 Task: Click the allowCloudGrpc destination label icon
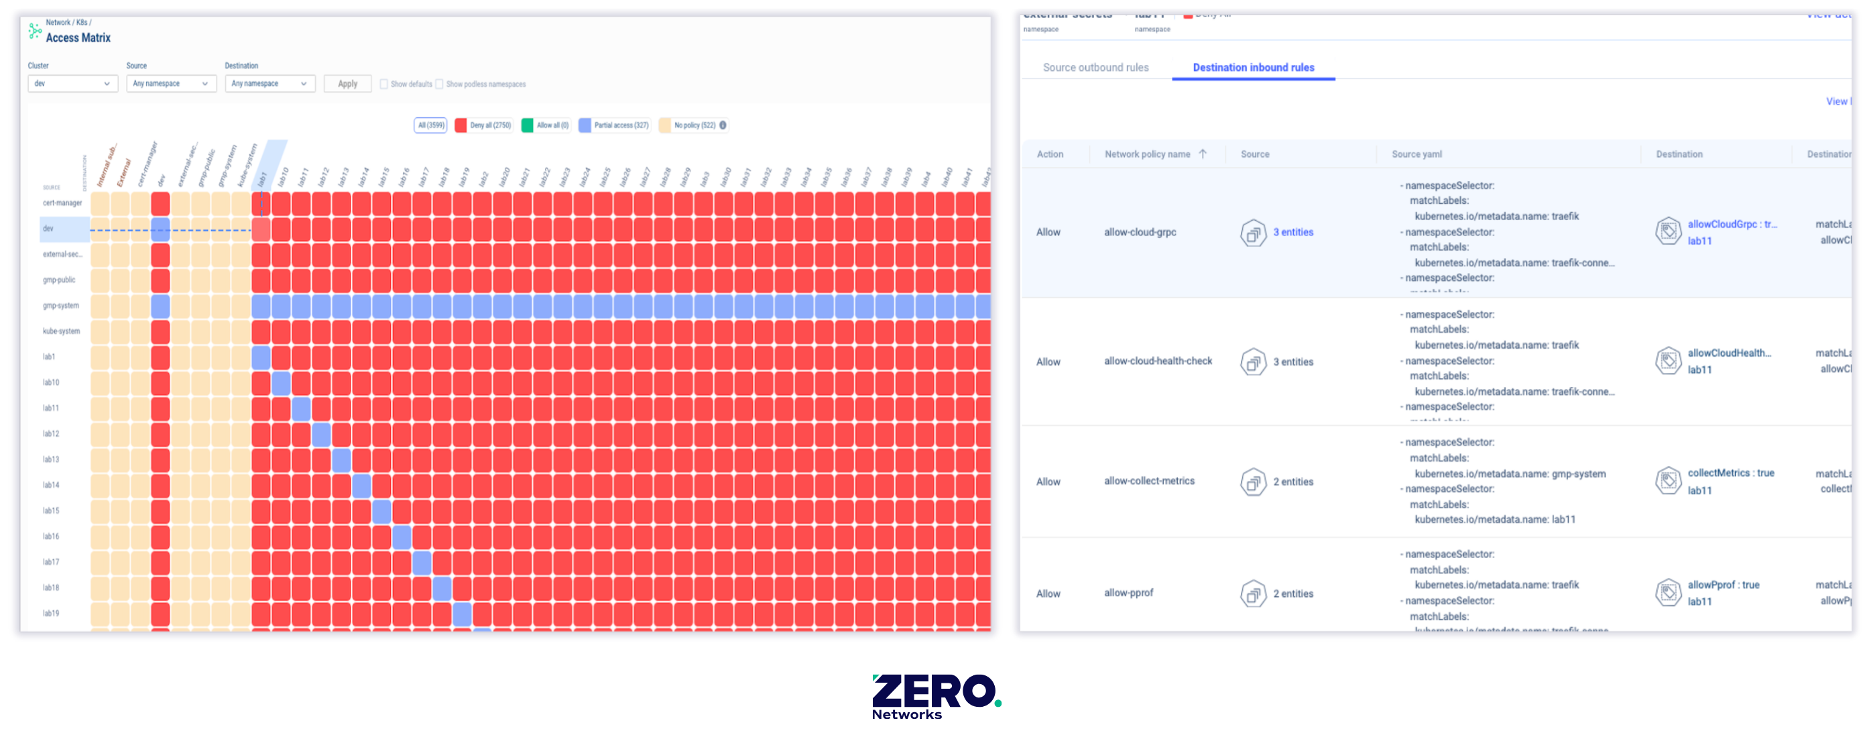click(x=1669, y=232)
